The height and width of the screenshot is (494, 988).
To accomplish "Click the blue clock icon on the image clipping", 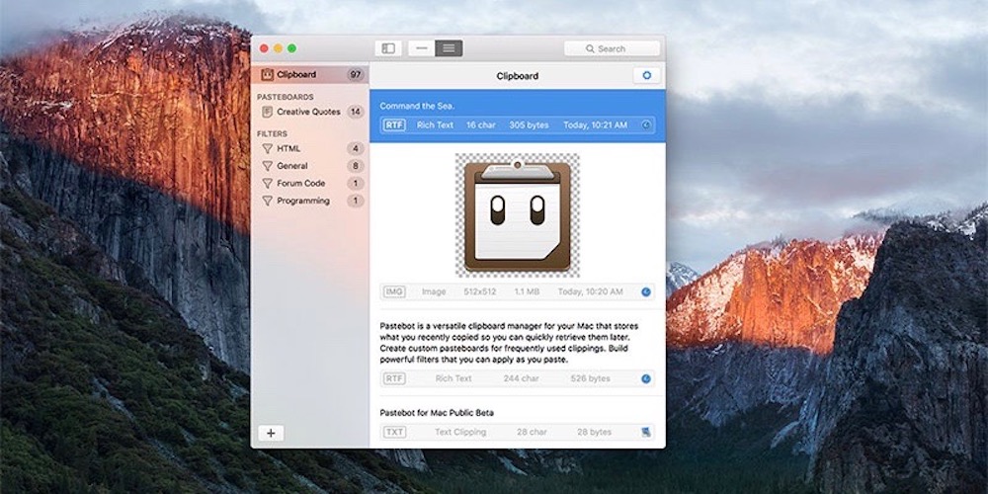I will [646, 291].
